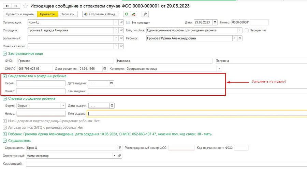The image size is (307, 176).
Task: Open the Организация dropdown list
Action: 116,22
